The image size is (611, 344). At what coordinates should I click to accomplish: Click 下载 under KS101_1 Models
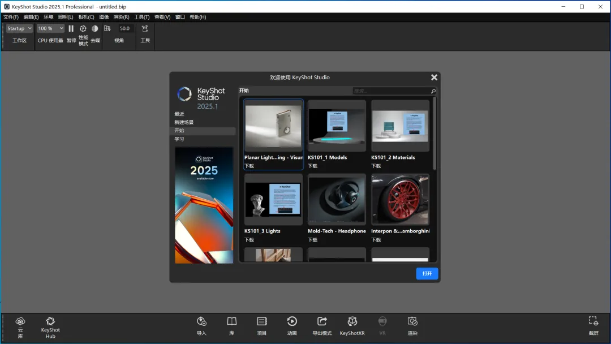click(312, 166)
